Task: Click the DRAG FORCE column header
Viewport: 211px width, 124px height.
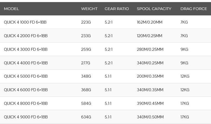Action: [193, 9]
